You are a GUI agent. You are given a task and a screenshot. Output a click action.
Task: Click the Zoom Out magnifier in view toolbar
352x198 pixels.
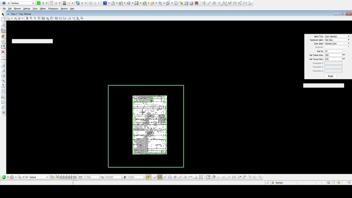click(x=35, y=18)
